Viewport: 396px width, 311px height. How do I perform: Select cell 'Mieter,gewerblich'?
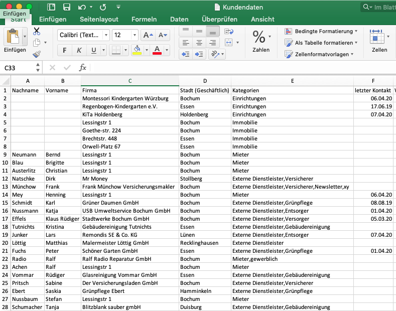pyautogui.click(x=292, y=259)
